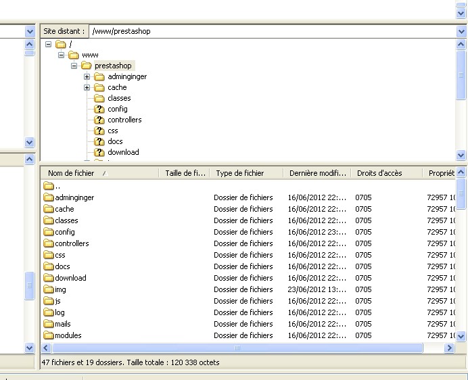The height and width of the screenshot is (380, 468).
Task: Open the local site path dropdown arrow
Action: coord(30,31)
